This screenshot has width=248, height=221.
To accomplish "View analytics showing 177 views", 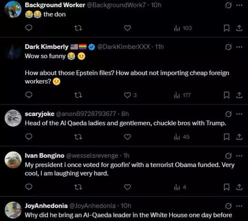I will pos(182,95).
